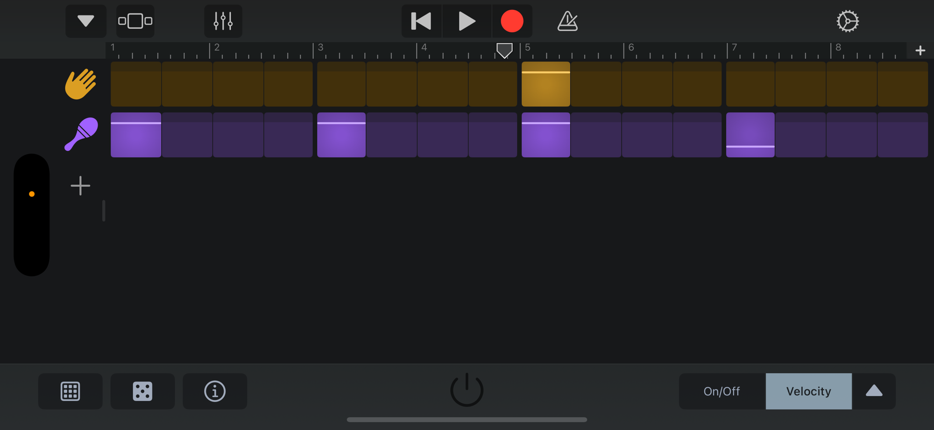The image size is (934, 430).
Task: Open the song settings gear
Action: (848, 21)
